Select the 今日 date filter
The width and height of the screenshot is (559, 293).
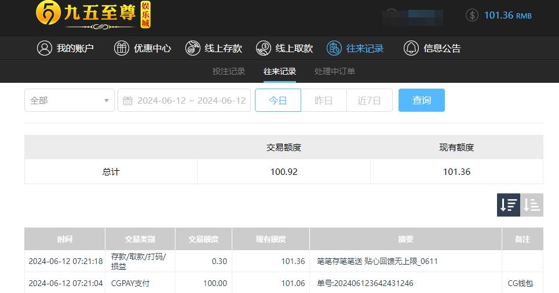click(278, 100)
